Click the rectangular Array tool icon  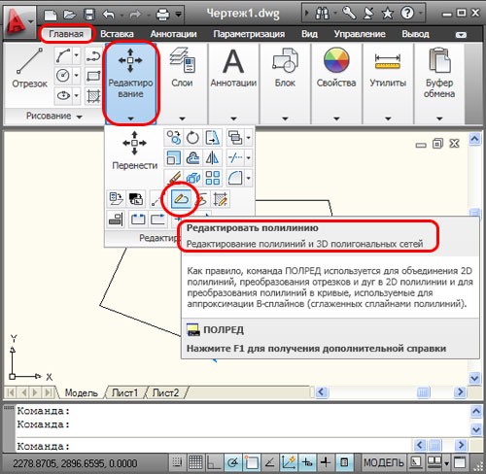213,178
